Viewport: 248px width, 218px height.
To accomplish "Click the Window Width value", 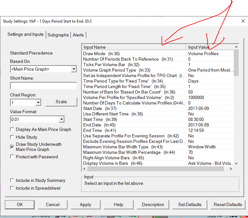I will (202, 147).
